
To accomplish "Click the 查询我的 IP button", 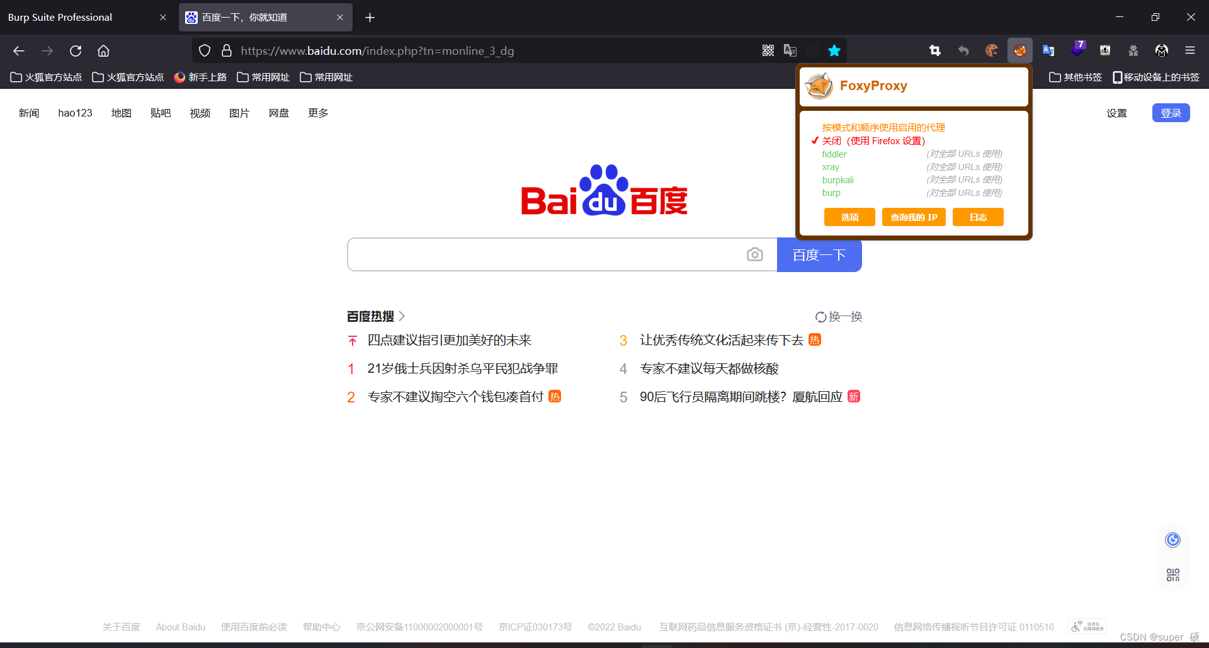I will coord(914,217).
